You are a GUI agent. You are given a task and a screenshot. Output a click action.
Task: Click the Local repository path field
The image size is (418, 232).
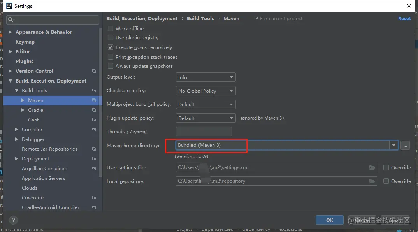276,181
